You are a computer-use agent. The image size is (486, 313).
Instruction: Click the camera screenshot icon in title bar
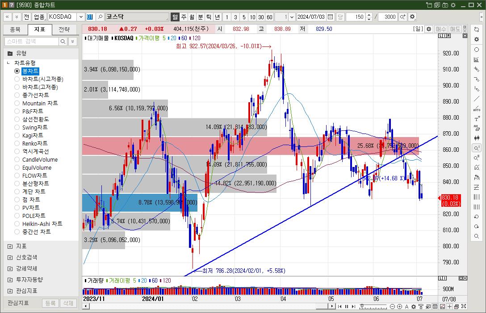pyautogui.click(x=445, y=5)
